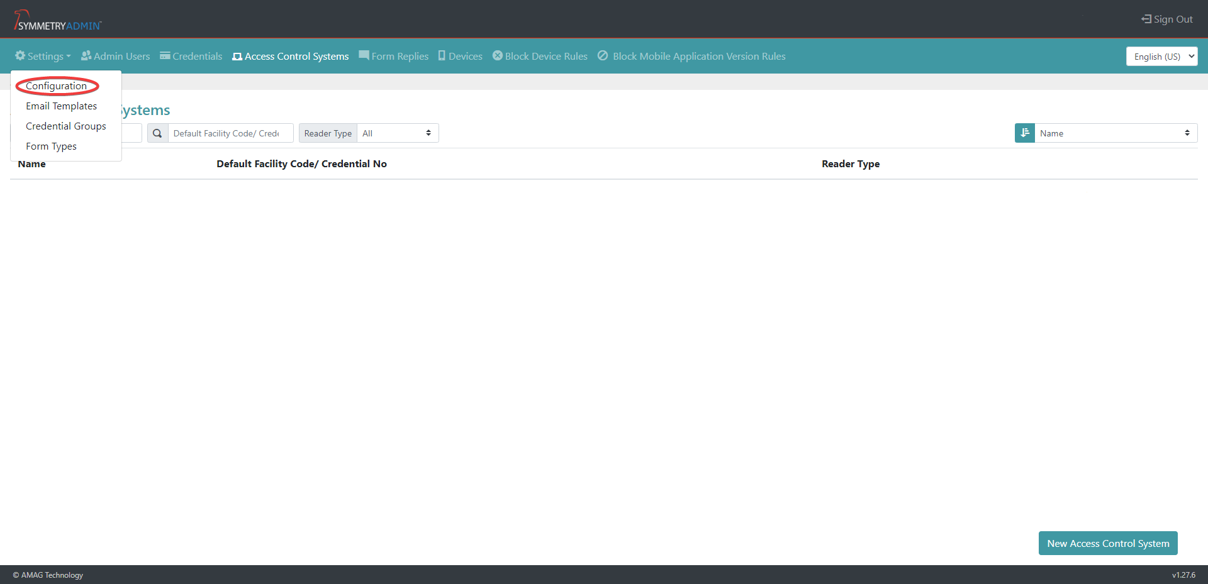The width and height of the screenshot is (1208, 584).
Task: Toggle the sort direction icon button
Action: click(1025, 133)
